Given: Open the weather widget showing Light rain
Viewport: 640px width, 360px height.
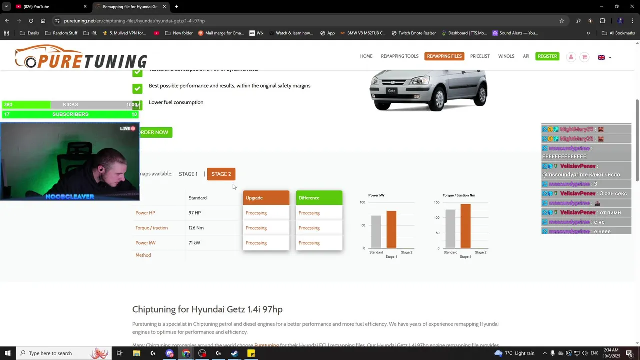Looking at the screenshot, I should point(514,353).
